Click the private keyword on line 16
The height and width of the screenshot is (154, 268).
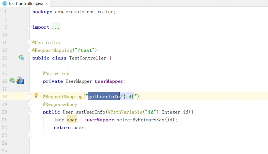(53, 81)
